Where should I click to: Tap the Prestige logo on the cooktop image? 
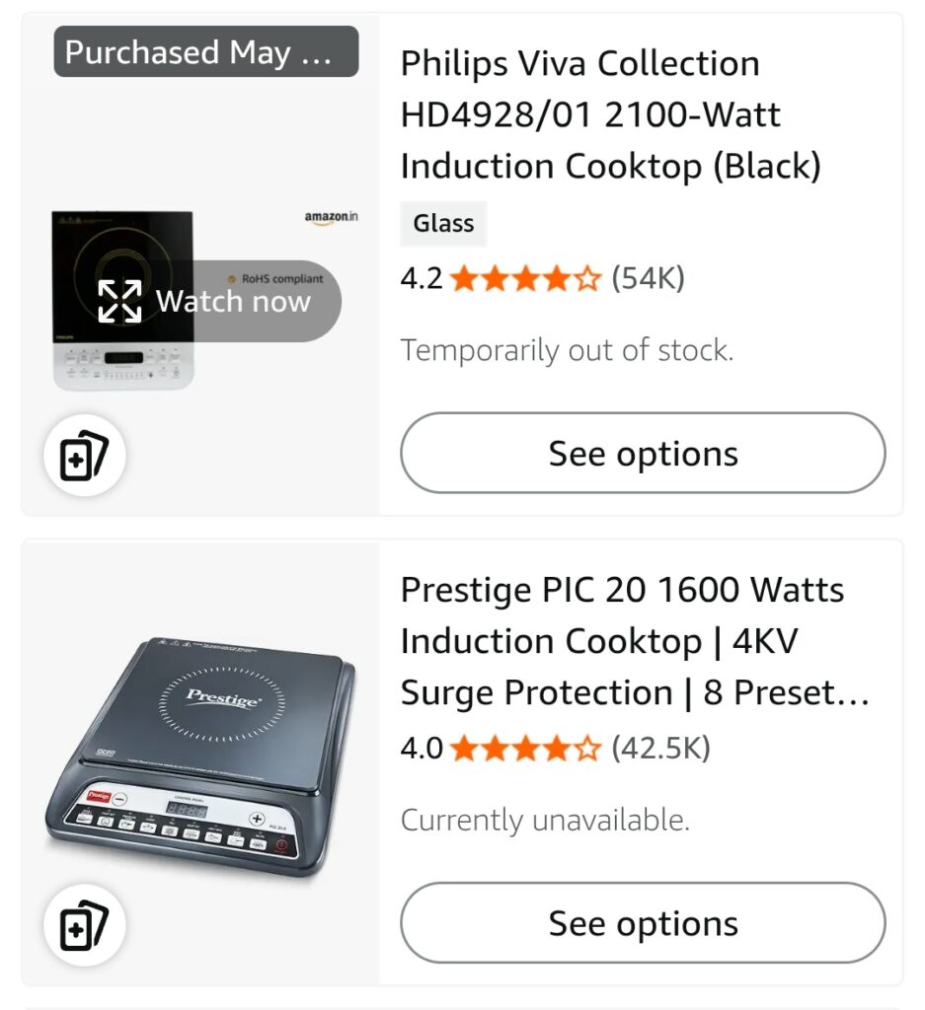pyautogui.click(x=224, y=698)
